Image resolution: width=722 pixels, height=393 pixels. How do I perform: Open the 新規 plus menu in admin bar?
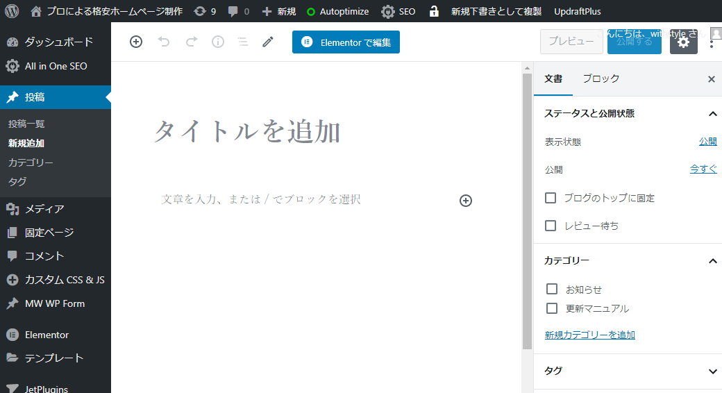(278, 11)
